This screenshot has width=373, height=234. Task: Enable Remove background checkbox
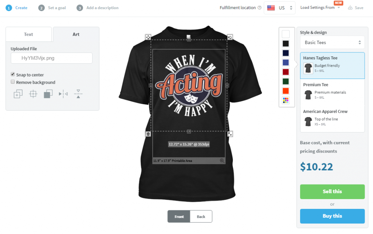13,82
